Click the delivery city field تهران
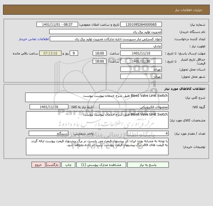Screen dimensions: 213x206 (x=141, y=76)
